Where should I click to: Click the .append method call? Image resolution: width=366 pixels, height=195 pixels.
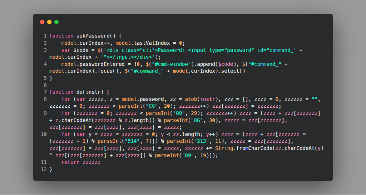204,64
